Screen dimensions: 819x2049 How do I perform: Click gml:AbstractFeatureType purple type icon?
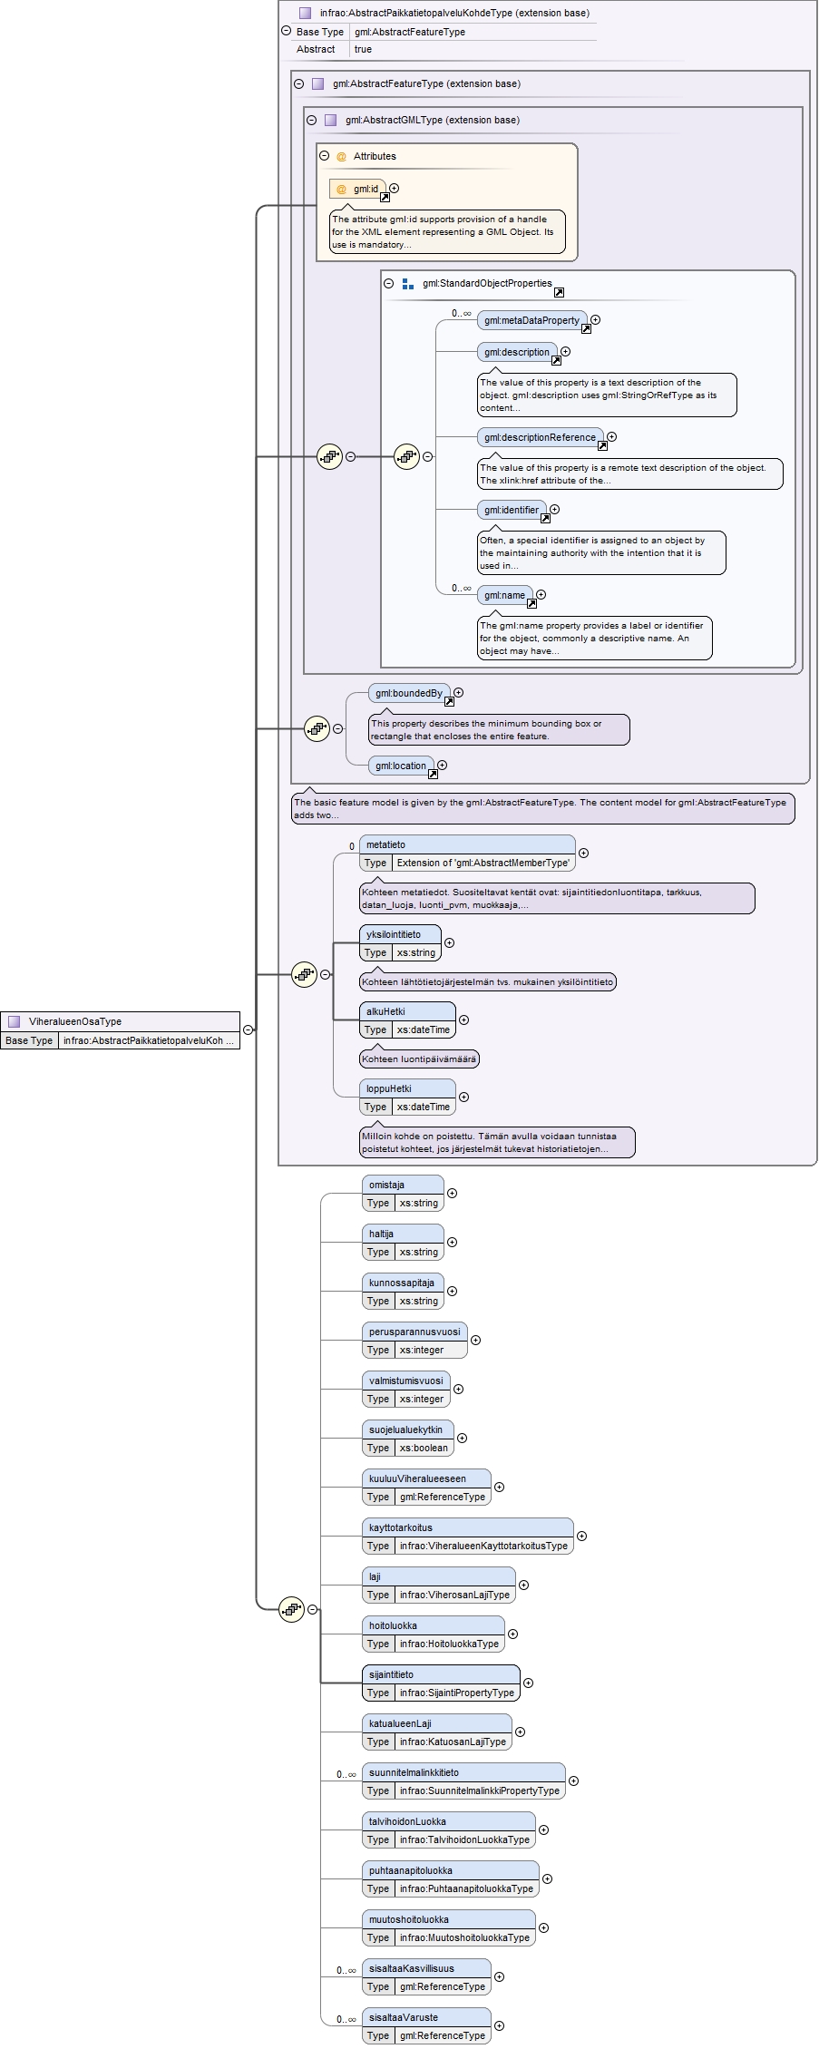pyautogui.click(x=317, y=83)
